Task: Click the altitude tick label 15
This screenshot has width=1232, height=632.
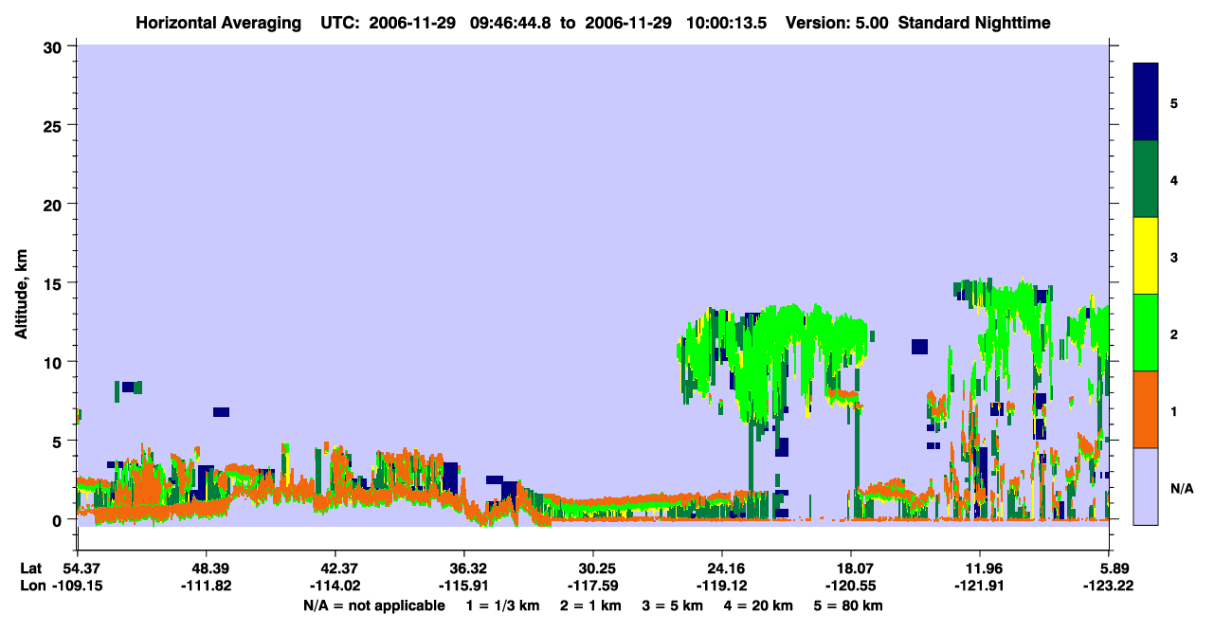Action: tap(55, 282)
